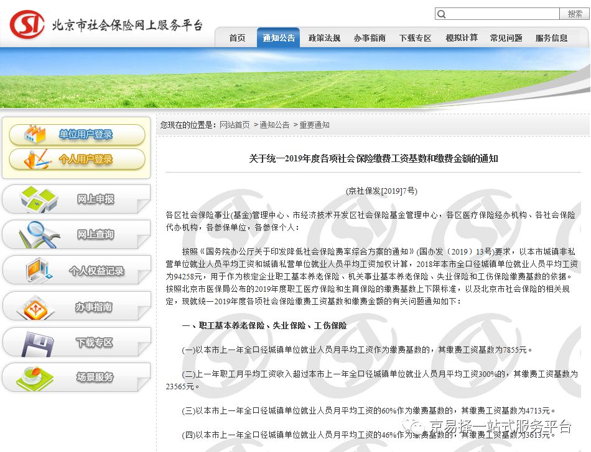Open the 政策法规 nav tab
This screenshot has width=591, height=452.
[324, 38]
